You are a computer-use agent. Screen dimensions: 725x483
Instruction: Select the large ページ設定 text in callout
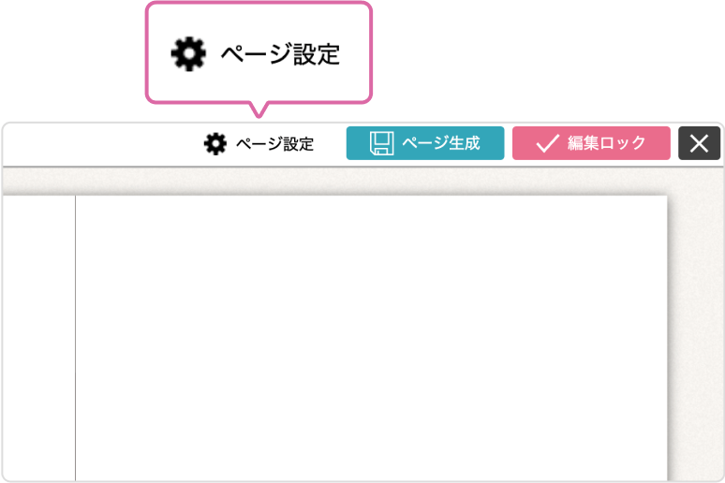tap(280, 54)
